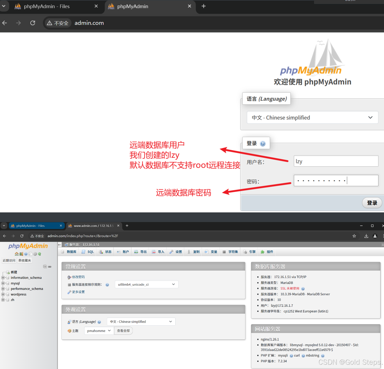384x369 pixels.
Task: Open the 导出 tab
Action: [141, 252]
